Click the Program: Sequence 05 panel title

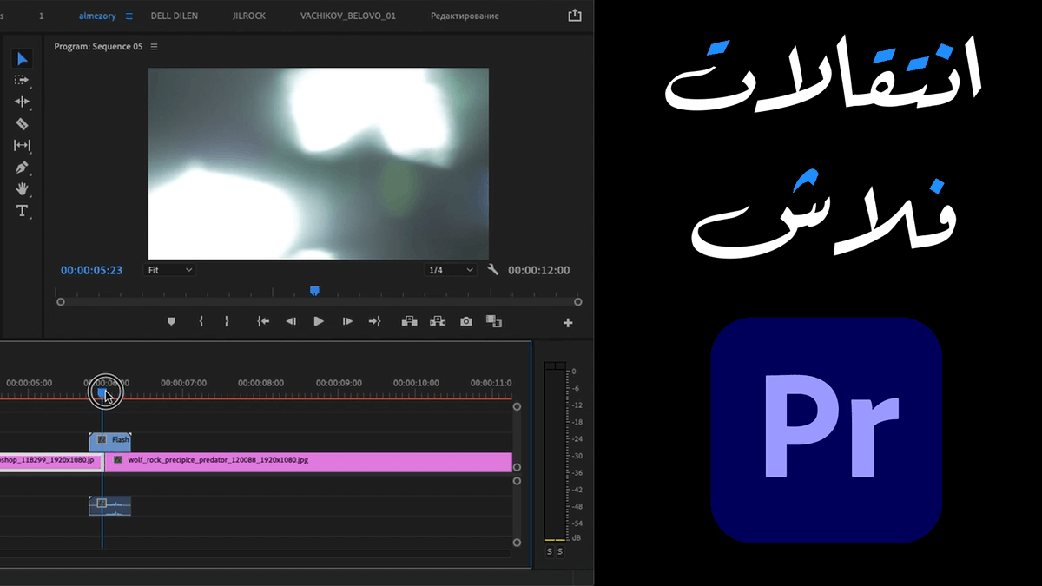pyautogui.click(x=98, y=47)
